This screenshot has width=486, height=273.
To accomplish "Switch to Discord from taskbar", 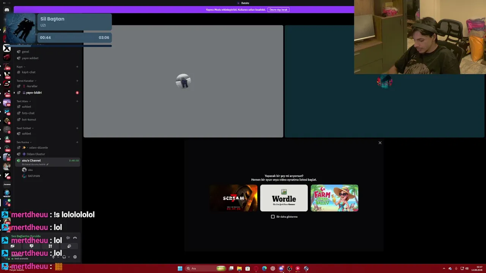I will [x=281, y=268].
